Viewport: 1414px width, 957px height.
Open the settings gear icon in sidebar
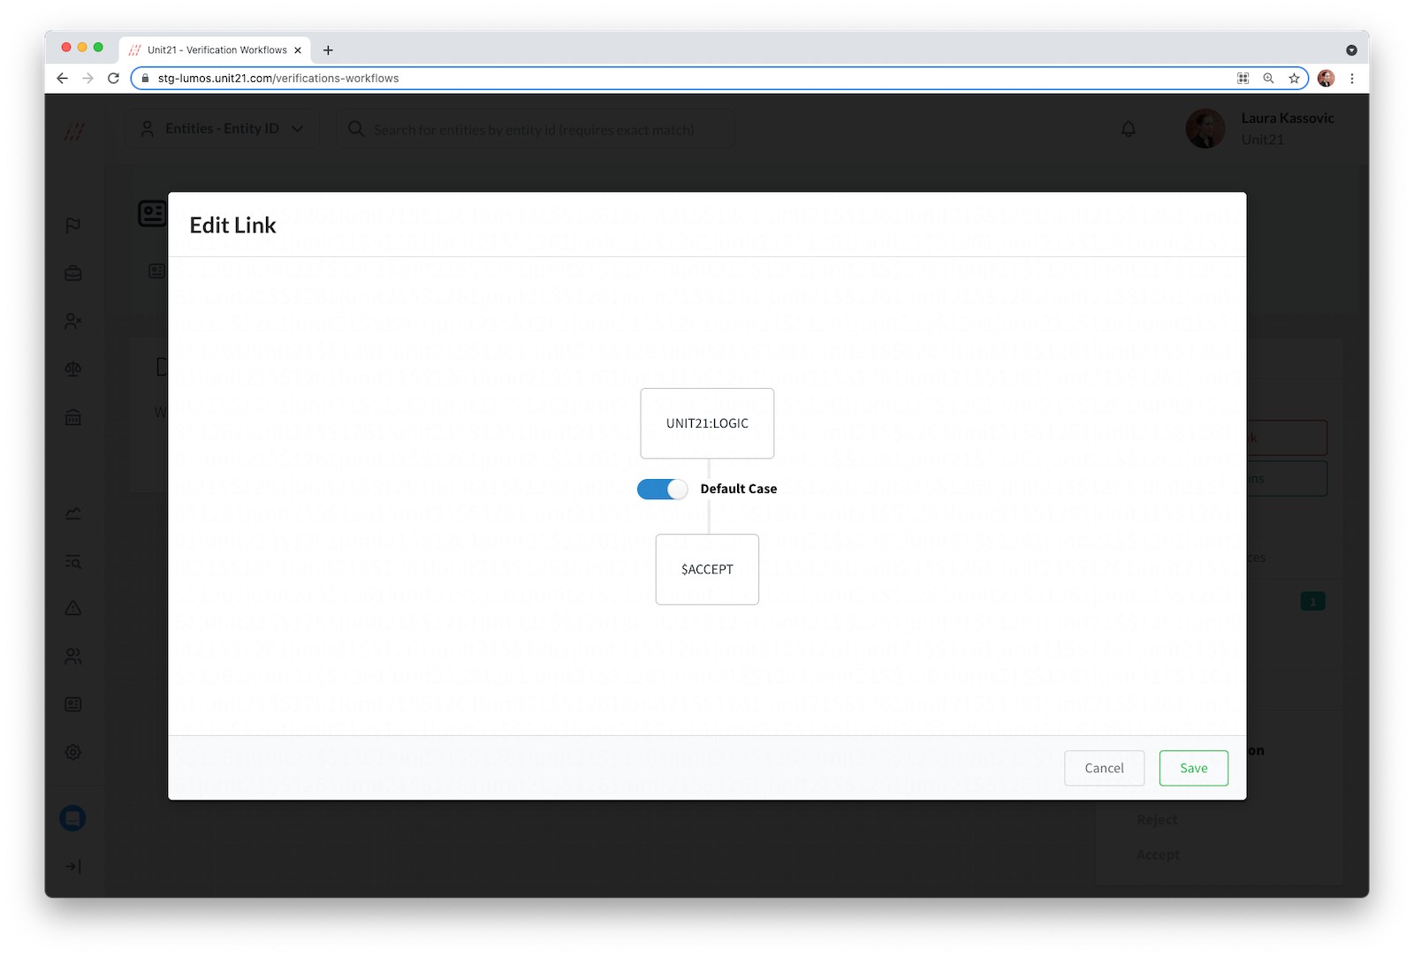coord(73,752)
